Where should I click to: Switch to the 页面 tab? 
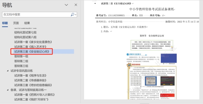tap(16, 23)
